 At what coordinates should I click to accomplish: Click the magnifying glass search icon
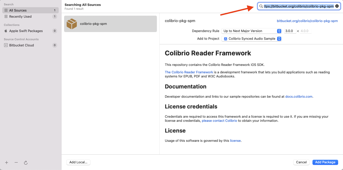click(x=261, y=6)
